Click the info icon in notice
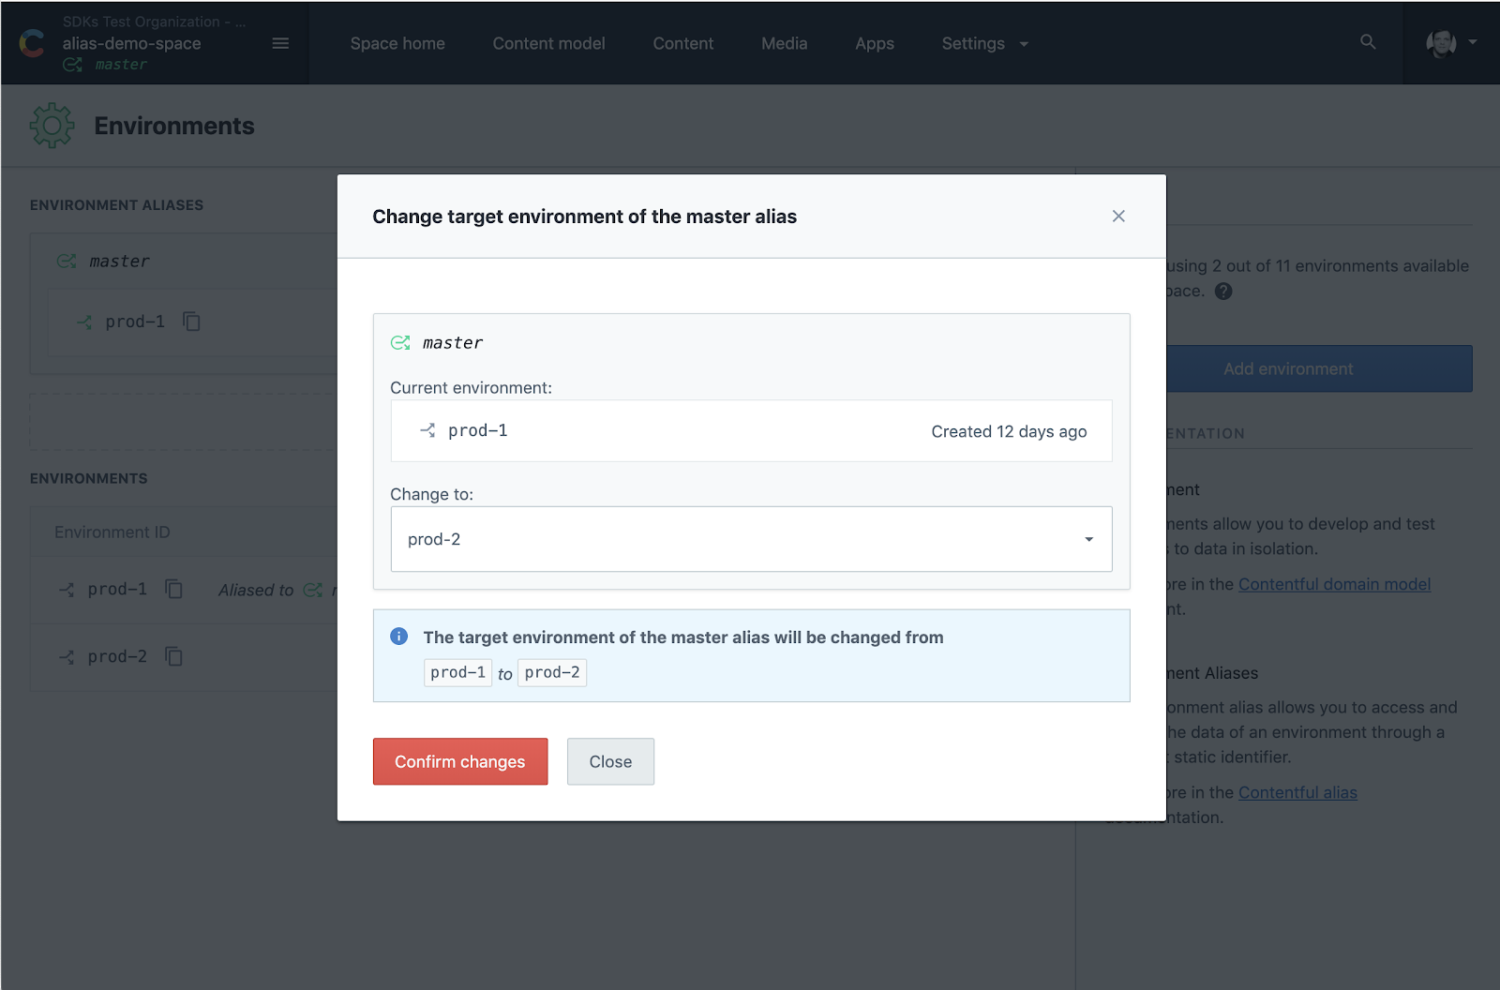This screenshot has height=990, width=1500. point(398,637)
